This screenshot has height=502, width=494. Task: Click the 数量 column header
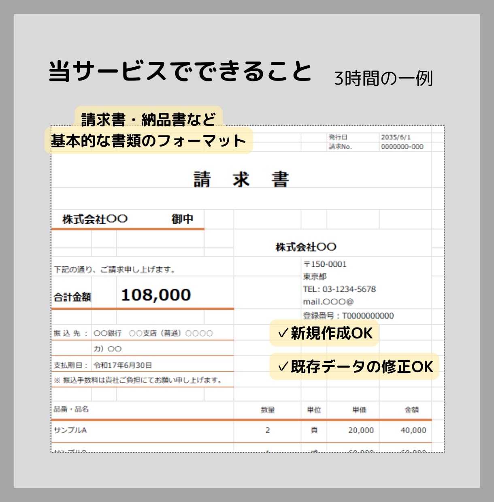pyautogui.click(x=268, y=410)
